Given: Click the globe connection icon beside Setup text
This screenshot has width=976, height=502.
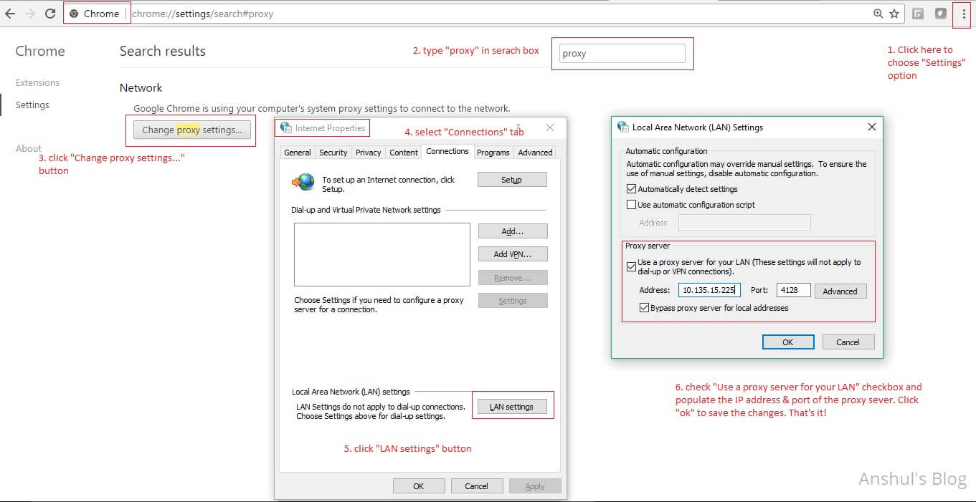Looking at the screenshot, I should pyautogui.click(x=303, y=182).
